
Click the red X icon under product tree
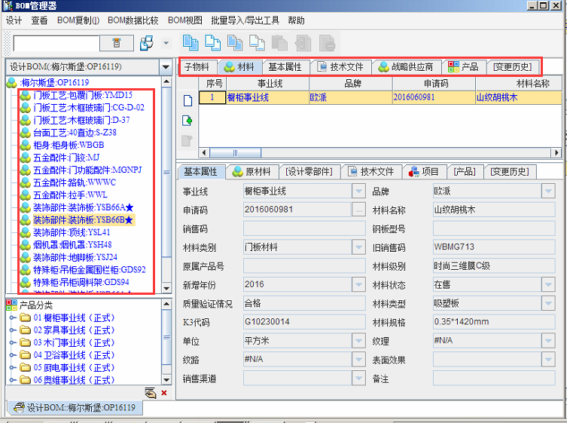coord(164,392)
